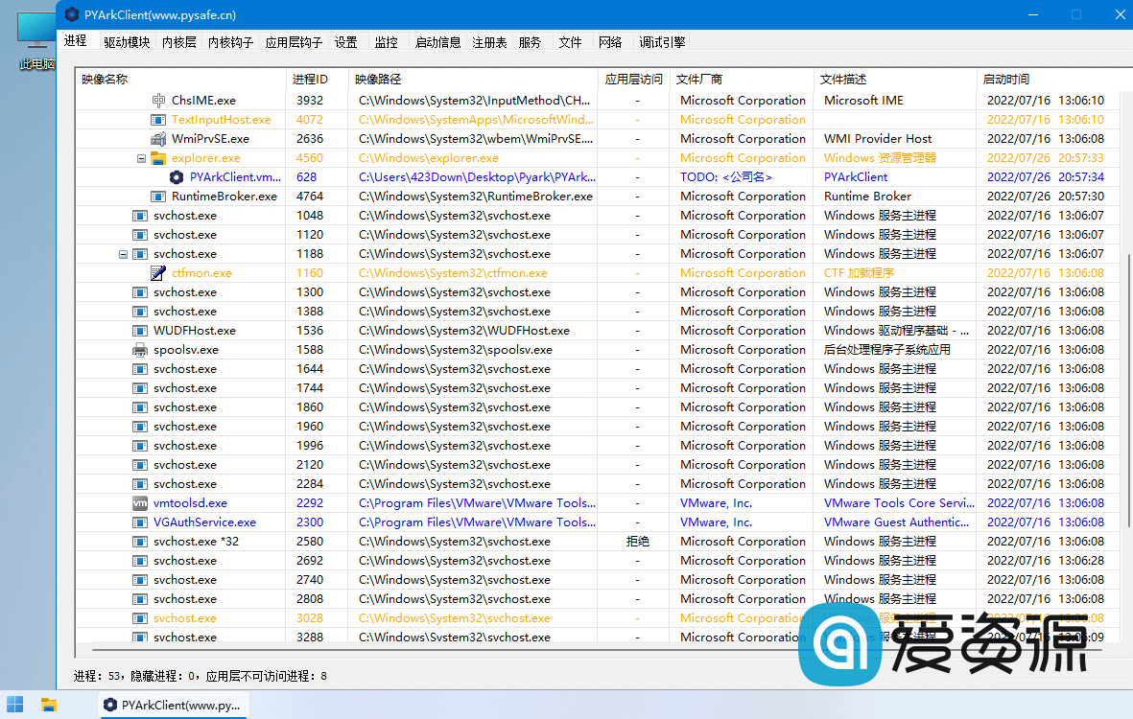Viewport: 1133px width, 719px height.
Task: Open File Explorer from the taskbar
Action: coord(51,705)
